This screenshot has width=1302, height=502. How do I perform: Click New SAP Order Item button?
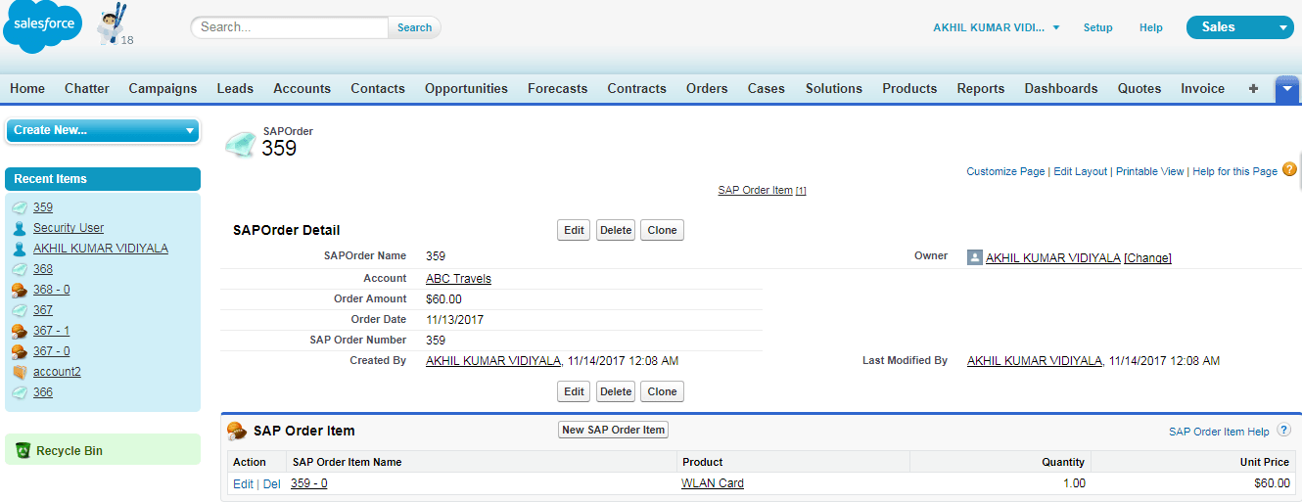(x=614, y=430)
